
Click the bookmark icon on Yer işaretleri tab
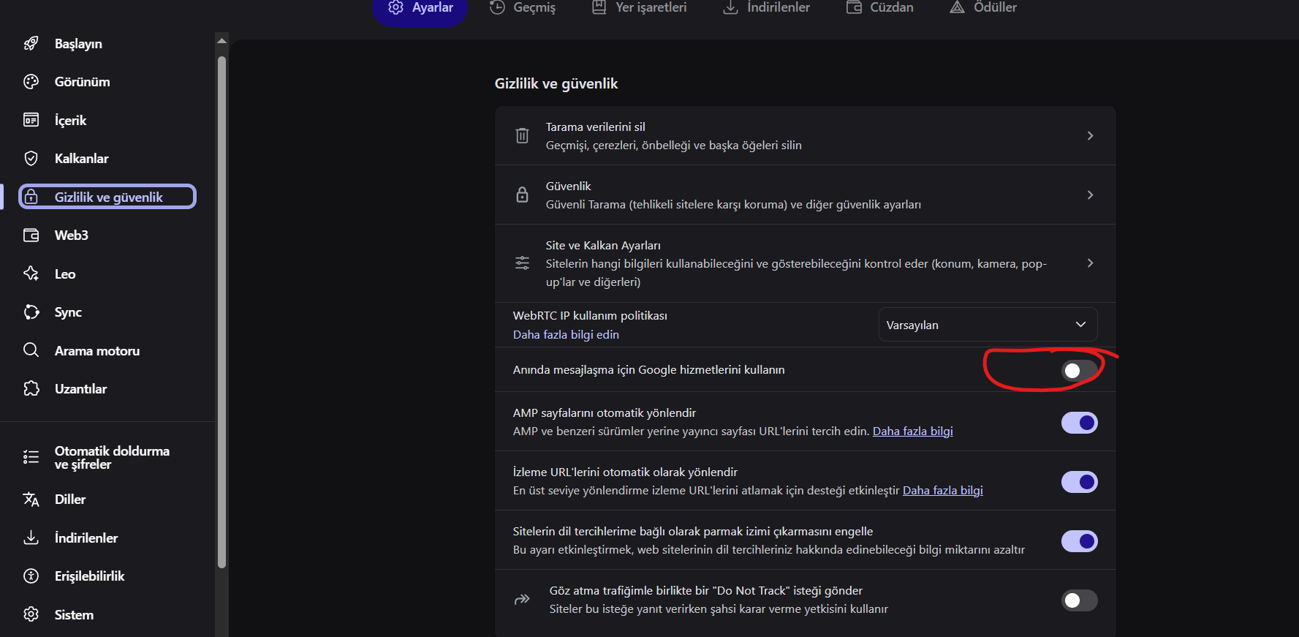(x=599, y=7)
